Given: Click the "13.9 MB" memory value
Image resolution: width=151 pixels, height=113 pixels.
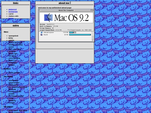Looking at the screenshot, I should coord(65,32).
